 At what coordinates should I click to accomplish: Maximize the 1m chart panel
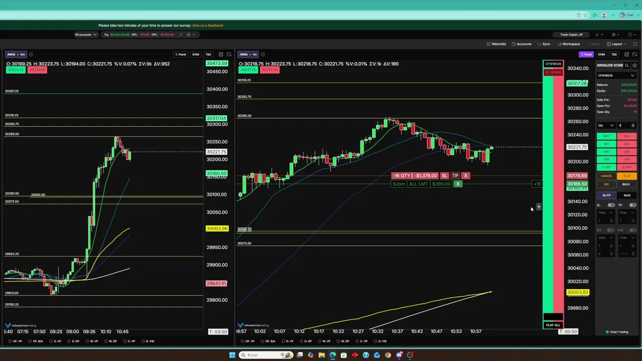coord(635,54)
